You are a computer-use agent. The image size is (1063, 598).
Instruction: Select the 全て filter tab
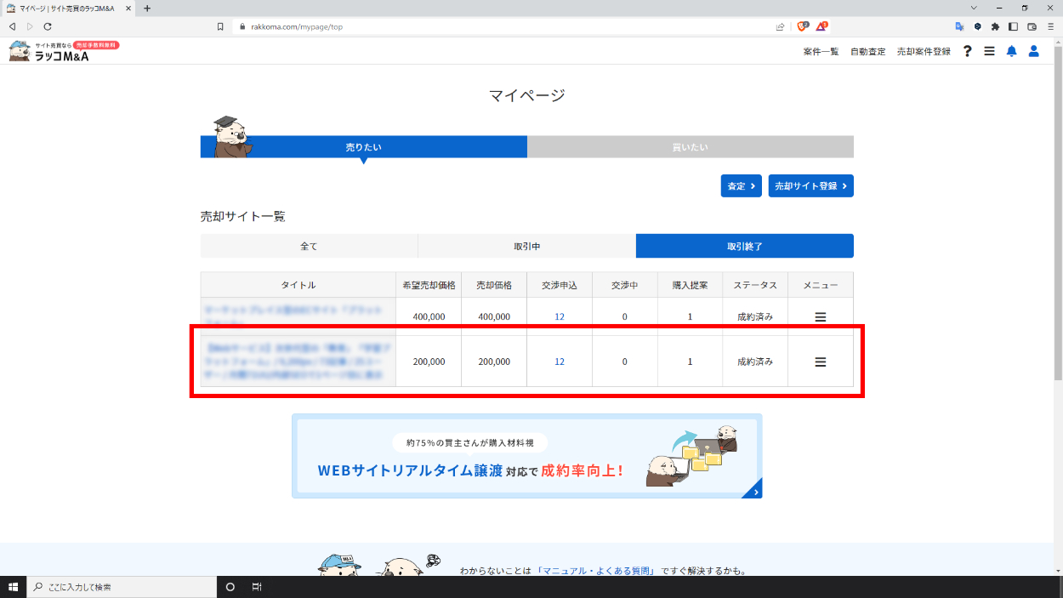pyautogui.click(x=309, y=246)
